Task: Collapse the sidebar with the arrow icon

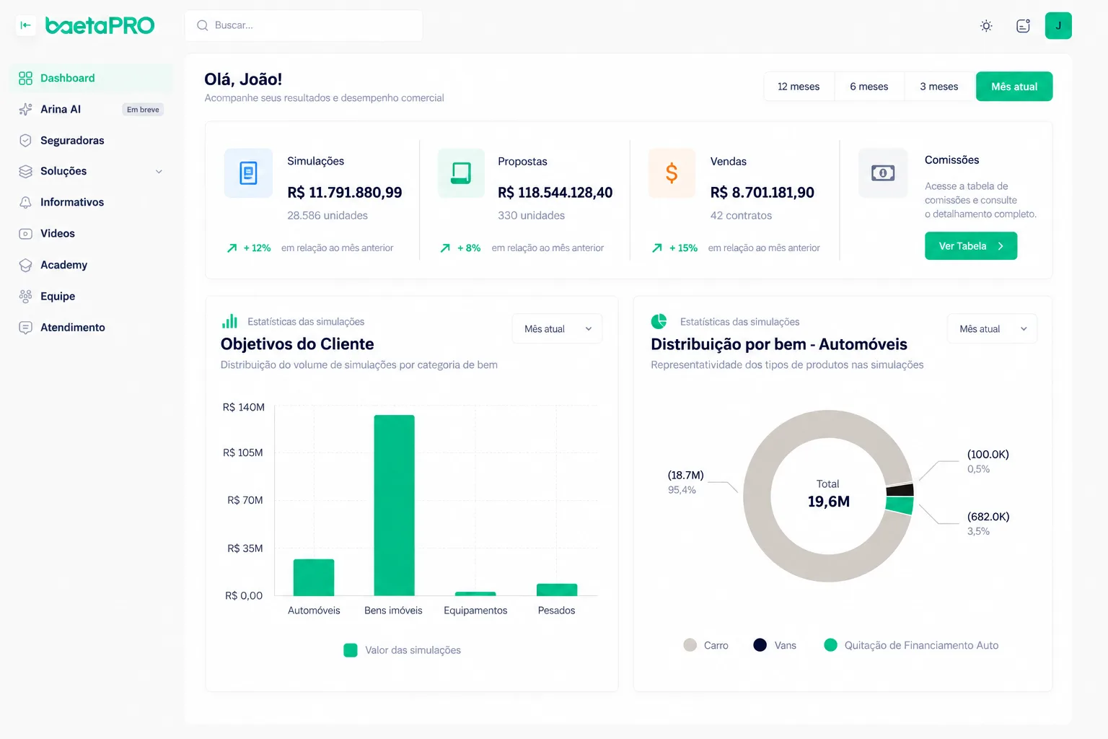Action: point(25,25)
